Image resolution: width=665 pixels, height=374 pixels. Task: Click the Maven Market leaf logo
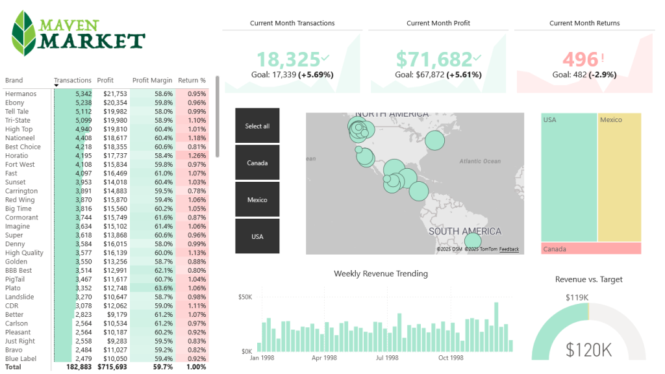click(x=24, y=33)
